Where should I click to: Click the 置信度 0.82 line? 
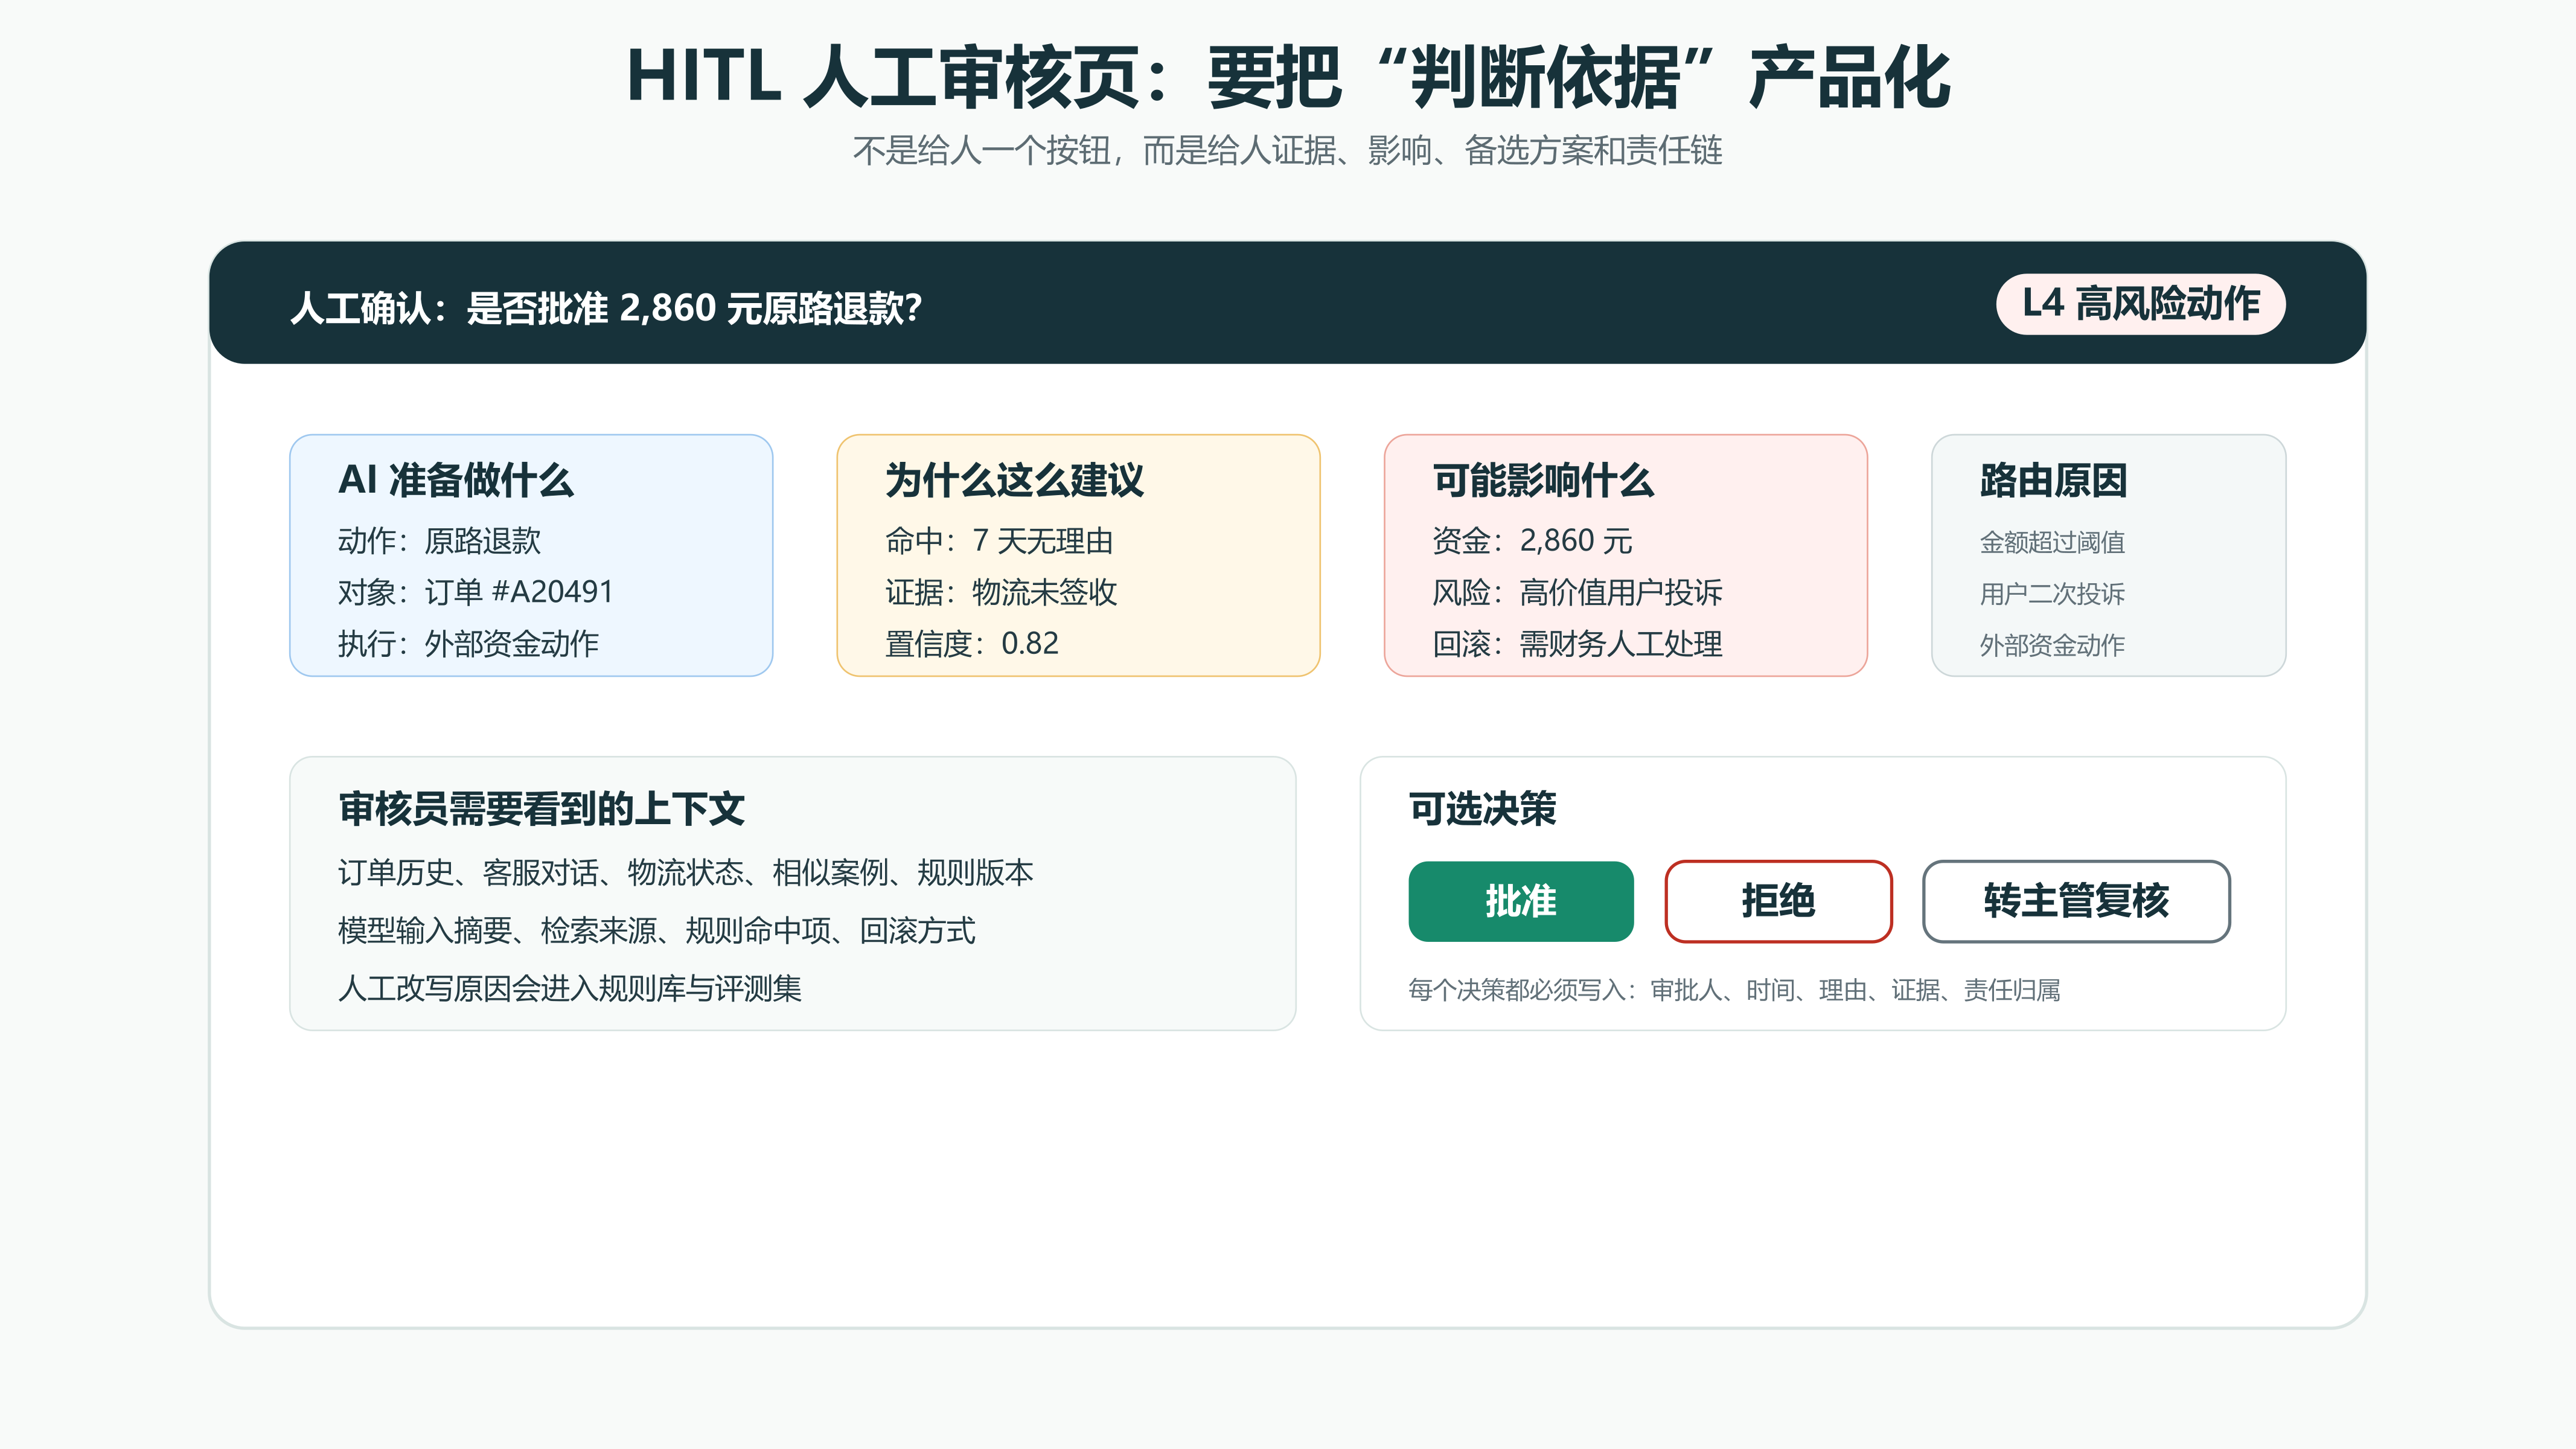point(971,644)
